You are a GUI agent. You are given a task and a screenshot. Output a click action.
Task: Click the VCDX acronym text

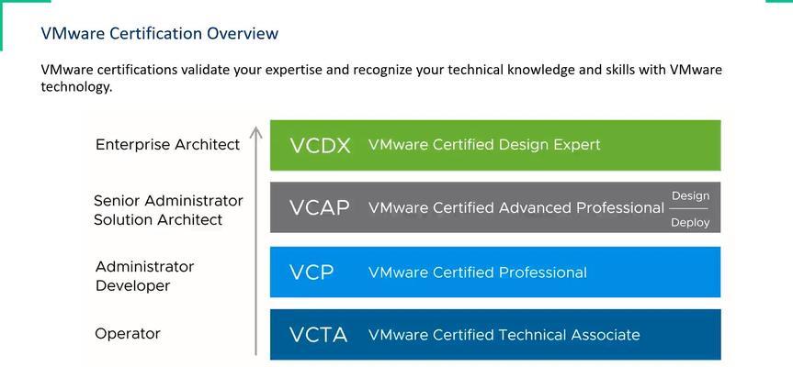point(320,146)
